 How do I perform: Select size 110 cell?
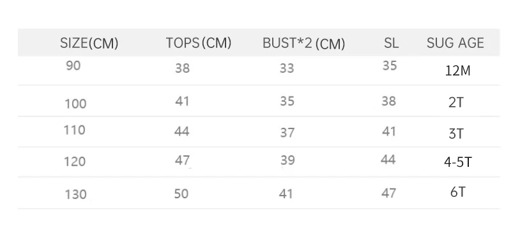[75, 130]
